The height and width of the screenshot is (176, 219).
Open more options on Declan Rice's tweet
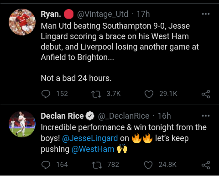[206, 116]
